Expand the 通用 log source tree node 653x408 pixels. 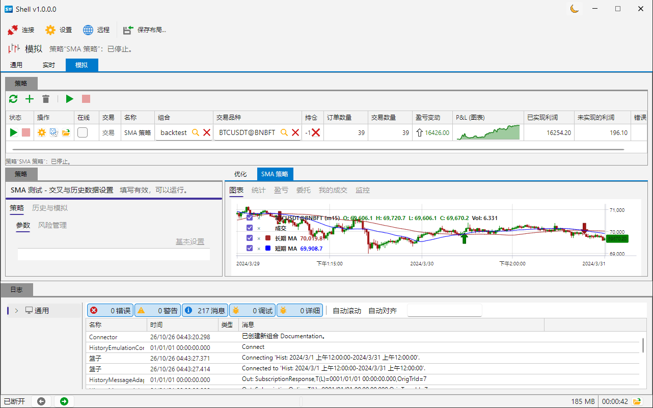(16, 310)
